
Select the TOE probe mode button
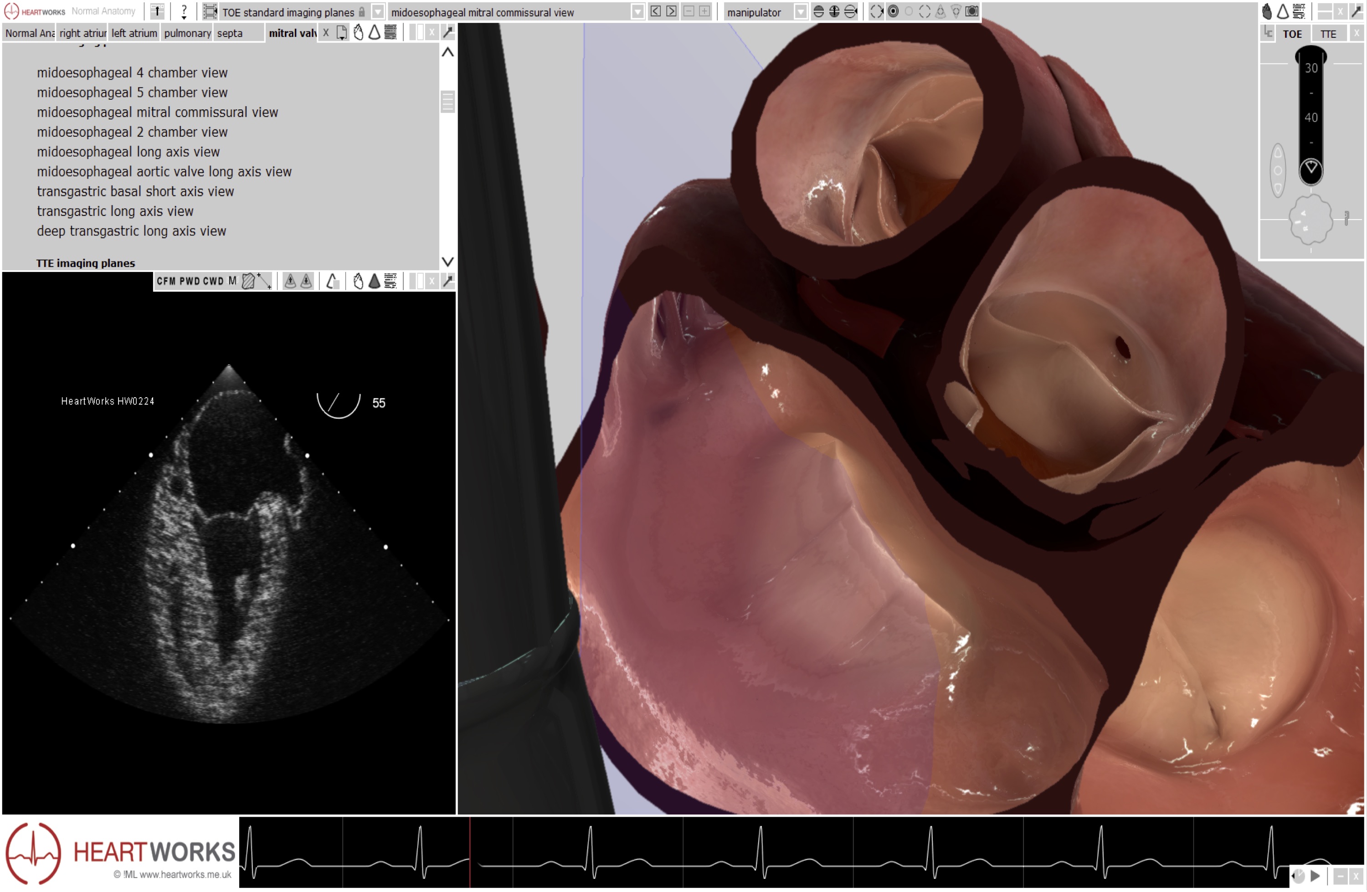pyautogui.click(x=1292, y=34)
